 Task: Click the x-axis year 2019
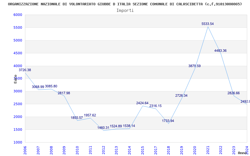click(182, 150)
